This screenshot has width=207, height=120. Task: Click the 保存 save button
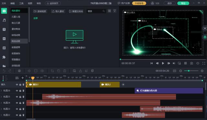point(169,3)
